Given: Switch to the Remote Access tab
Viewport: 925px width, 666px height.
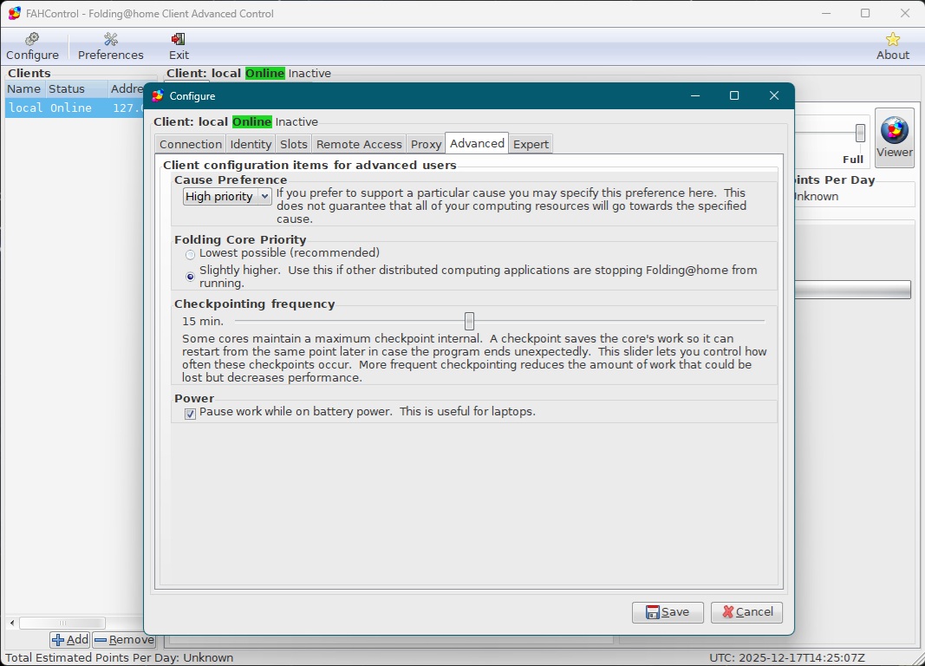Looking at the screenshot, I should (359, 144).
